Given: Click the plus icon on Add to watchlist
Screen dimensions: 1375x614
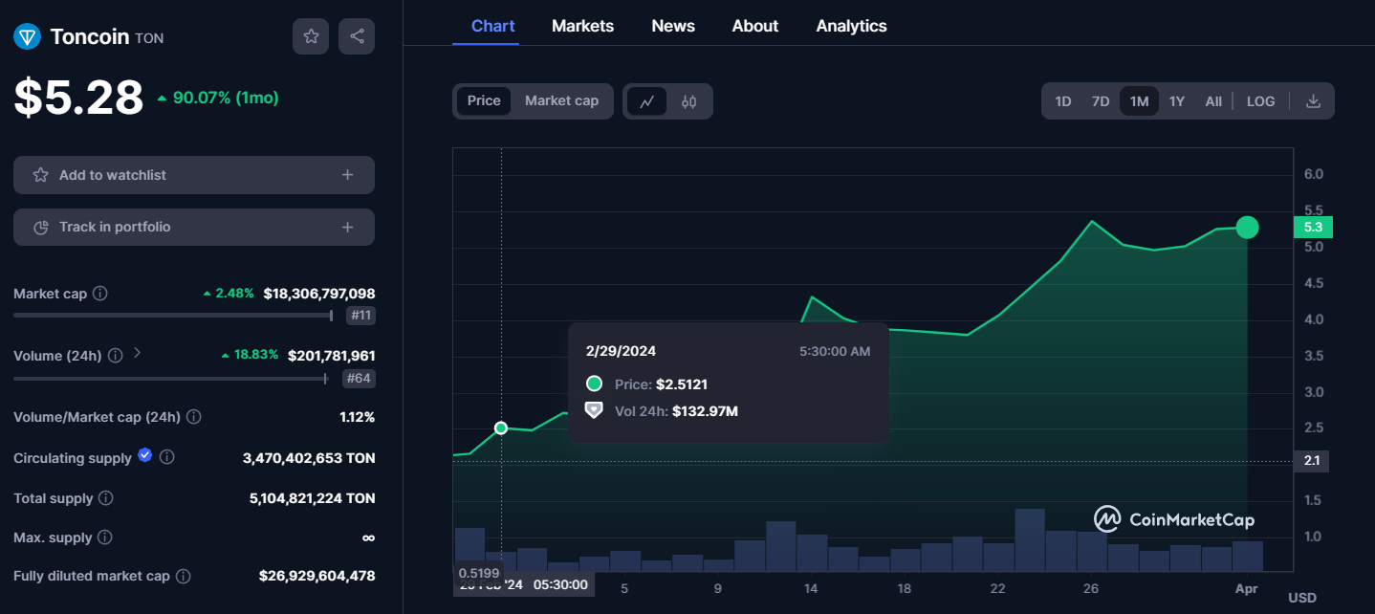Looking at the screenshot, I should (347, 175).
